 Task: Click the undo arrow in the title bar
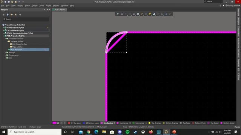(x=19, y=1)
